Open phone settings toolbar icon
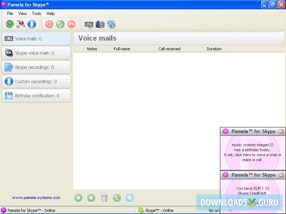The width and height of the screenshot is (286, 214). point(100,25)
